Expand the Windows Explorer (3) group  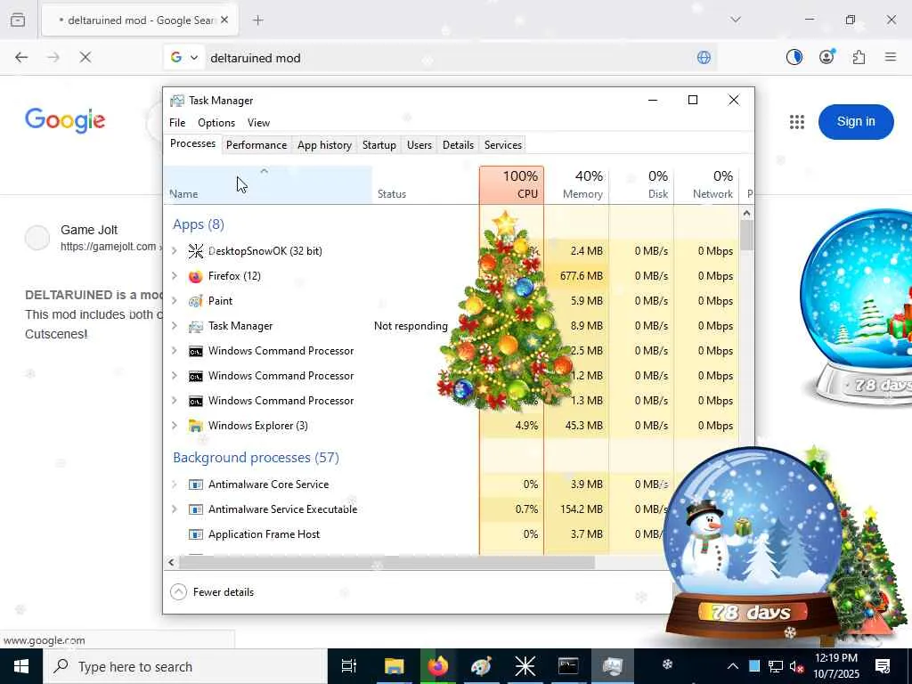[175, 426]
